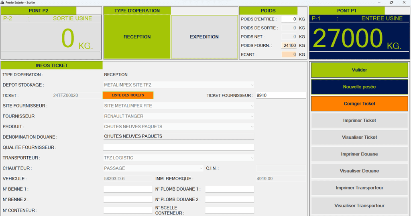This screenshot has width=411, height=216.
Task: Click the POIDS NET value
Action: click(289, 36)
